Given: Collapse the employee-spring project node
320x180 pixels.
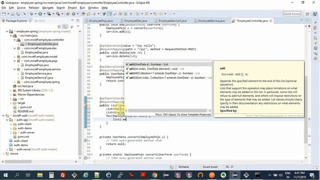Looking at the screenshot, I should 7,31.
